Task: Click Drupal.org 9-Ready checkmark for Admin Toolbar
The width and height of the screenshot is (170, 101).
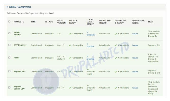Action: (116, 34)
